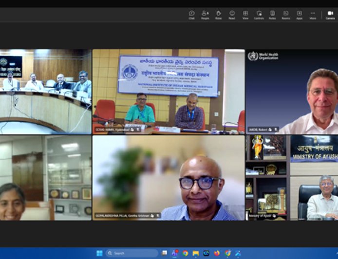
Task: Open File Explorer from the taskbar
Action: pyautogui.click(x=196, y=253)
